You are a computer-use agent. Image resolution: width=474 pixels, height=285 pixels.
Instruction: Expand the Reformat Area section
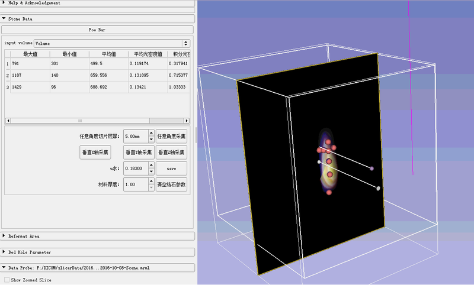tap(24, 236)
